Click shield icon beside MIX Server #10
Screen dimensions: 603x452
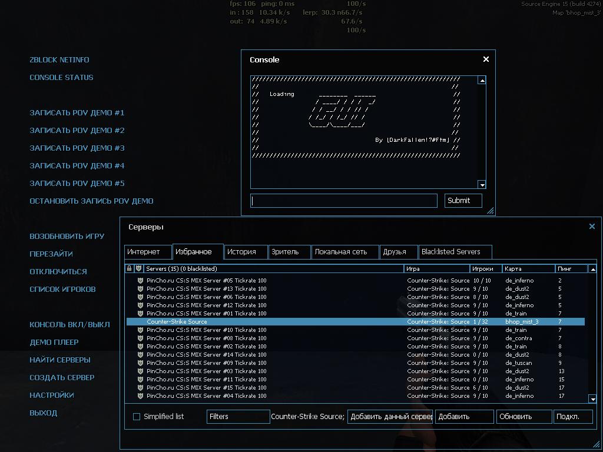[140, 330]
